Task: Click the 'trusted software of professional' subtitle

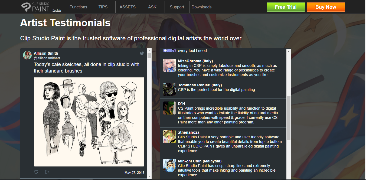Action: click(x=131, y=38)
